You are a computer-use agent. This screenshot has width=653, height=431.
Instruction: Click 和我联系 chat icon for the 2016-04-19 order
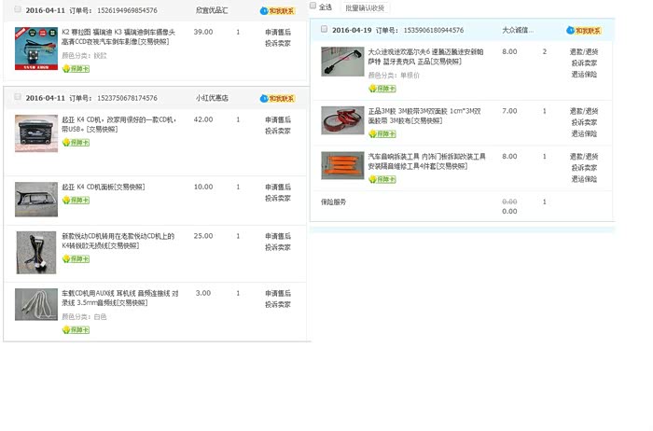[584, 30]
